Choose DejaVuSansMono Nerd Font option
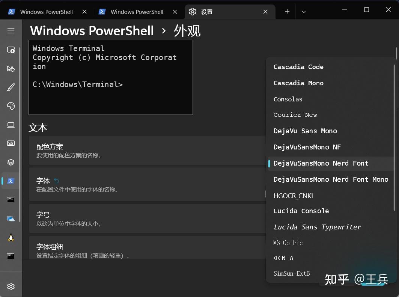The width and height of the screenshot is (399, 297). (330, 163)
